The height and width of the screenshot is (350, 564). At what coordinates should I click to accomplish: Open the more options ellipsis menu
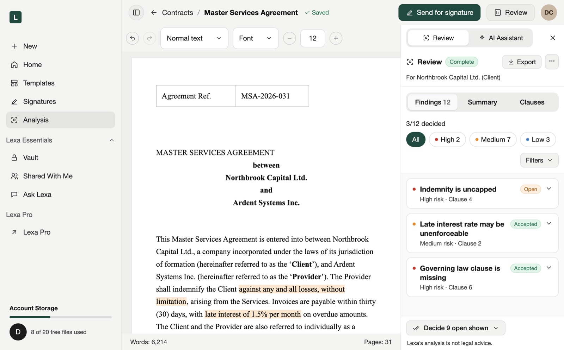point(552,62)
